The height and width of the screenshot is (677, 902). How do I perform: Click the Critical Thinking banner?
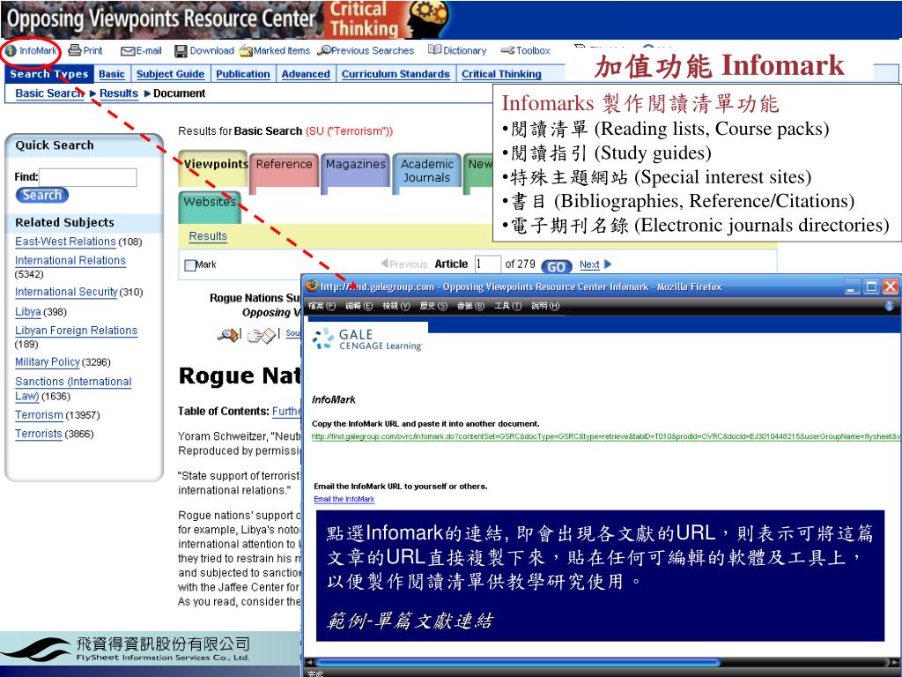click(388, 19)
